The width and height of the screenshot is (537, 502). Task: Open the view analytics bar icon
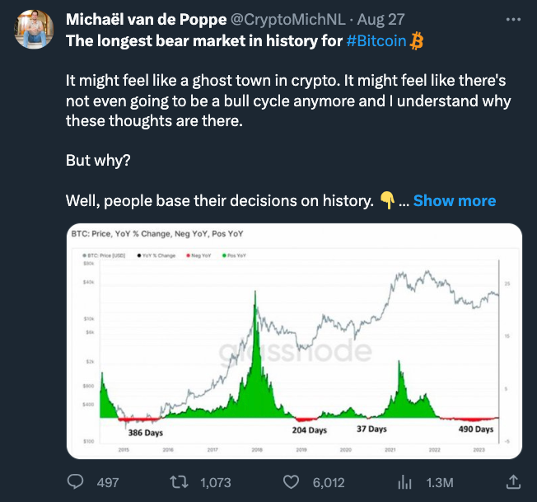(x=404, y=482)
